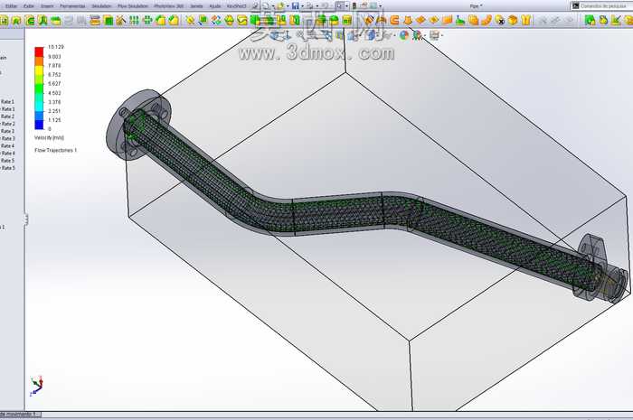The height and width of the screenshot is (420, 633).
Task: Click the New document icon in title bar
Action: pos(266,6)
